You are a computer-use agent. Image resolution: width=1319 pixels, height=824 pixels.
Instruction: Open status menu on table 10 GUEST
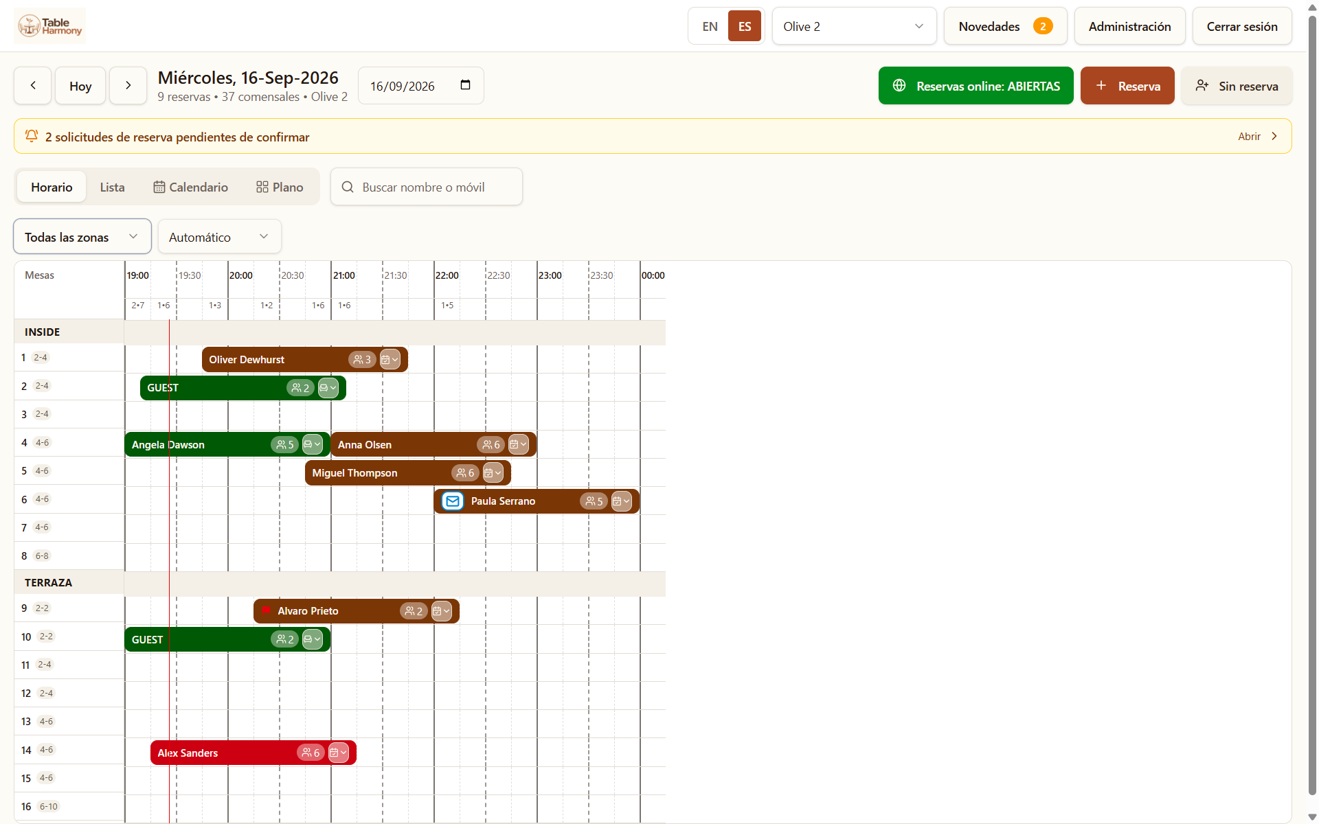point(312,640)
